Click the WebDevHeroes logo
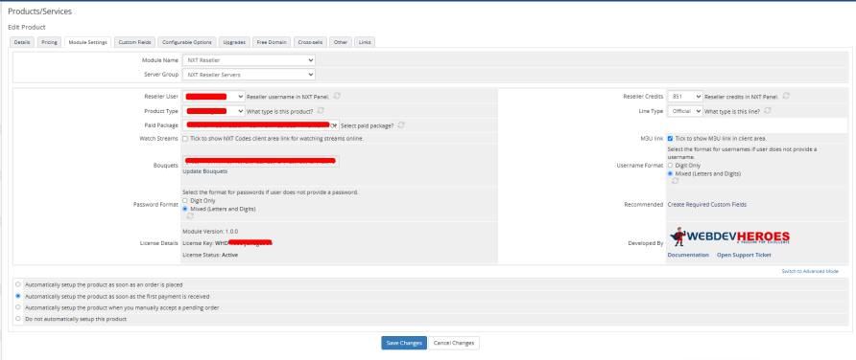 pyautogui.click(x=729, y=236)
